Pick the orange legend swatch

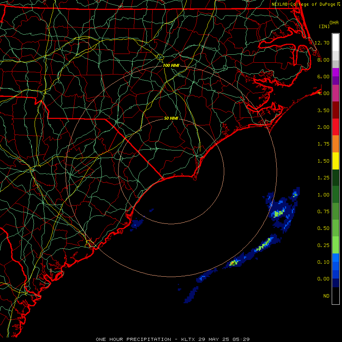[336, 144]
